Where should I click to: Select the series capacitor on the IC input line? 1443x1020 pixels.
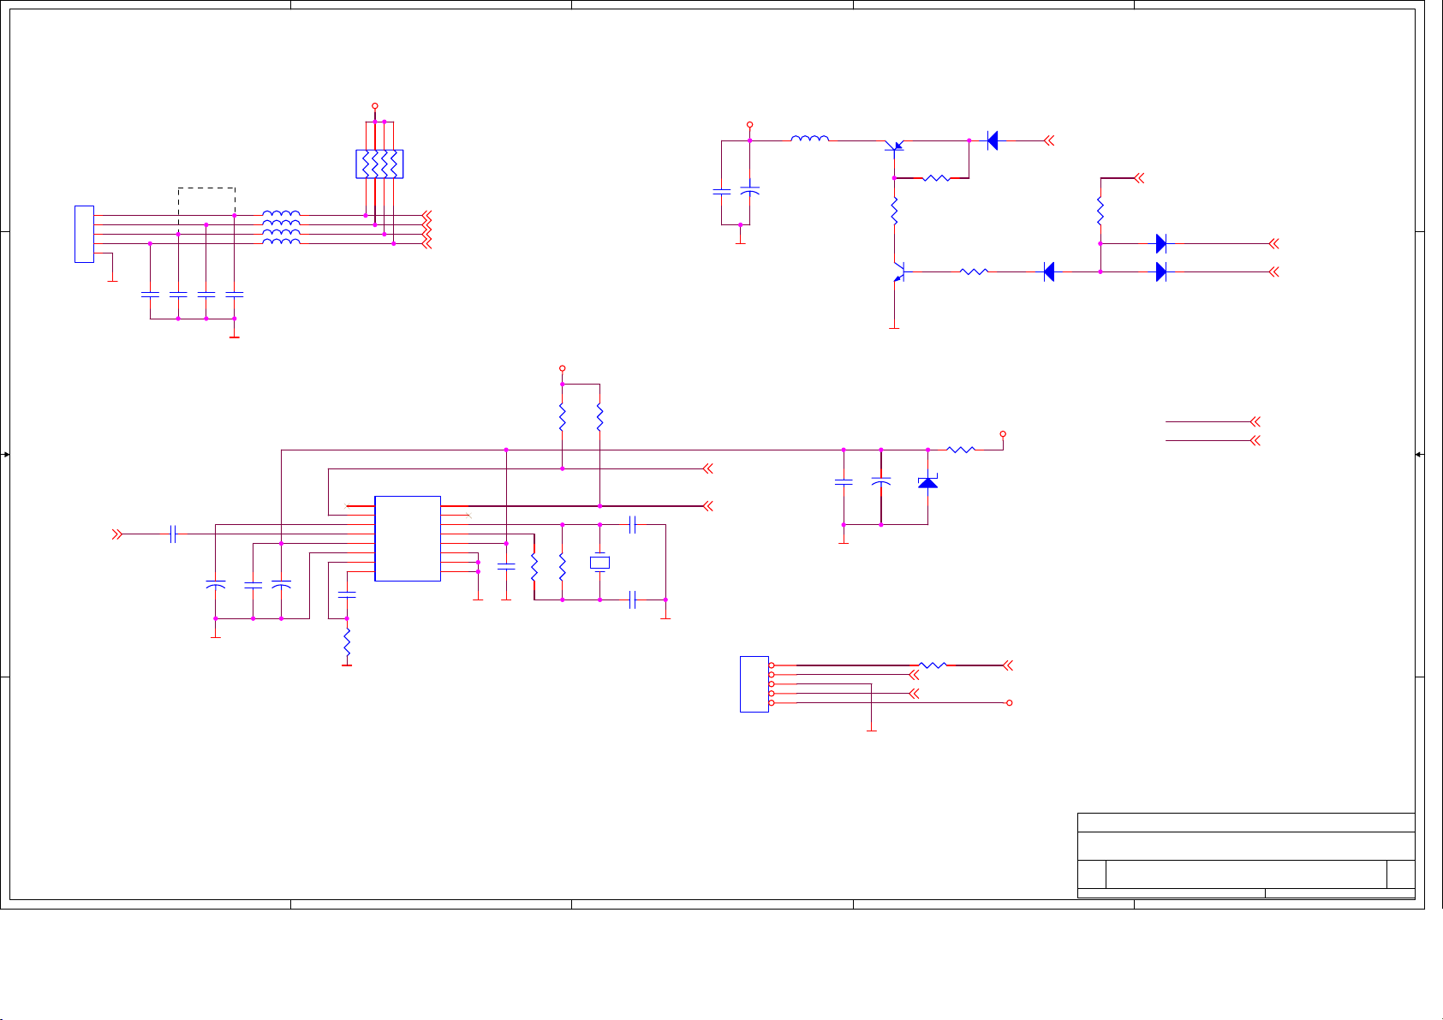coord(173,534)
